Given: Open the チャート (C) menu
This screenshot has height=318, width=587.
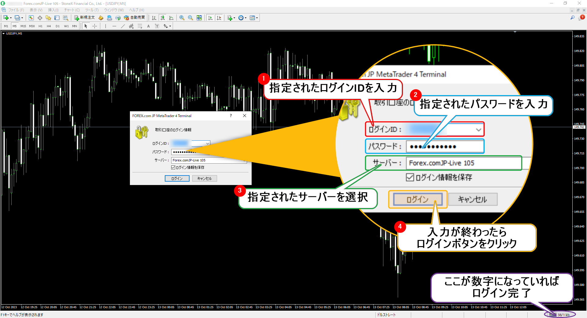Looking at the screenshot, I should (x=72, y=10).
